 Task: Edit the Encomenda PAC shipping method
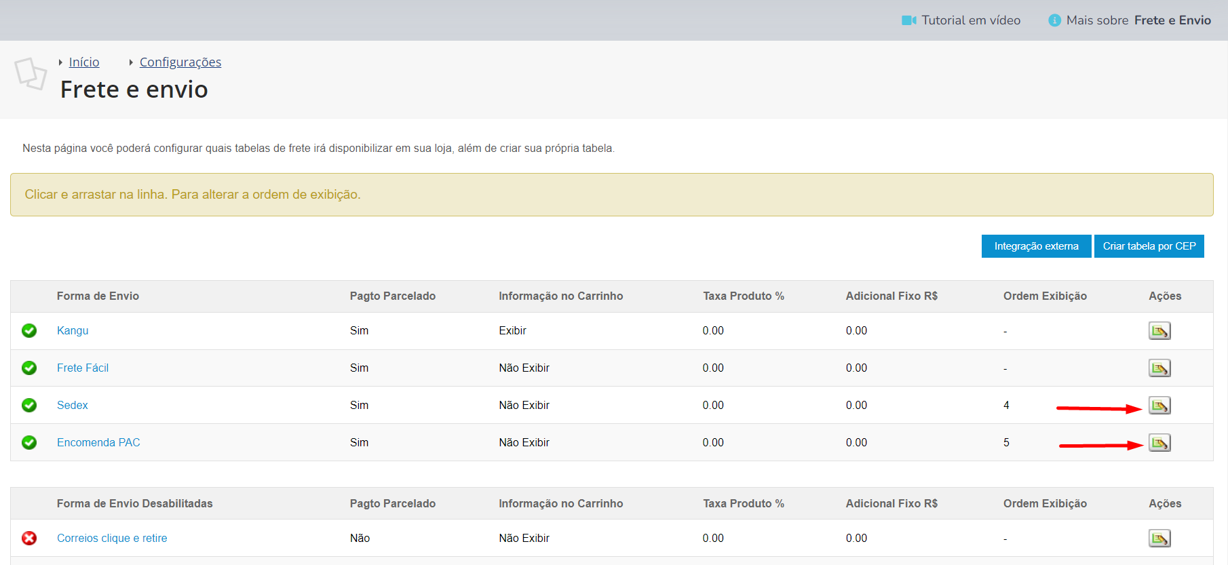1159,443
